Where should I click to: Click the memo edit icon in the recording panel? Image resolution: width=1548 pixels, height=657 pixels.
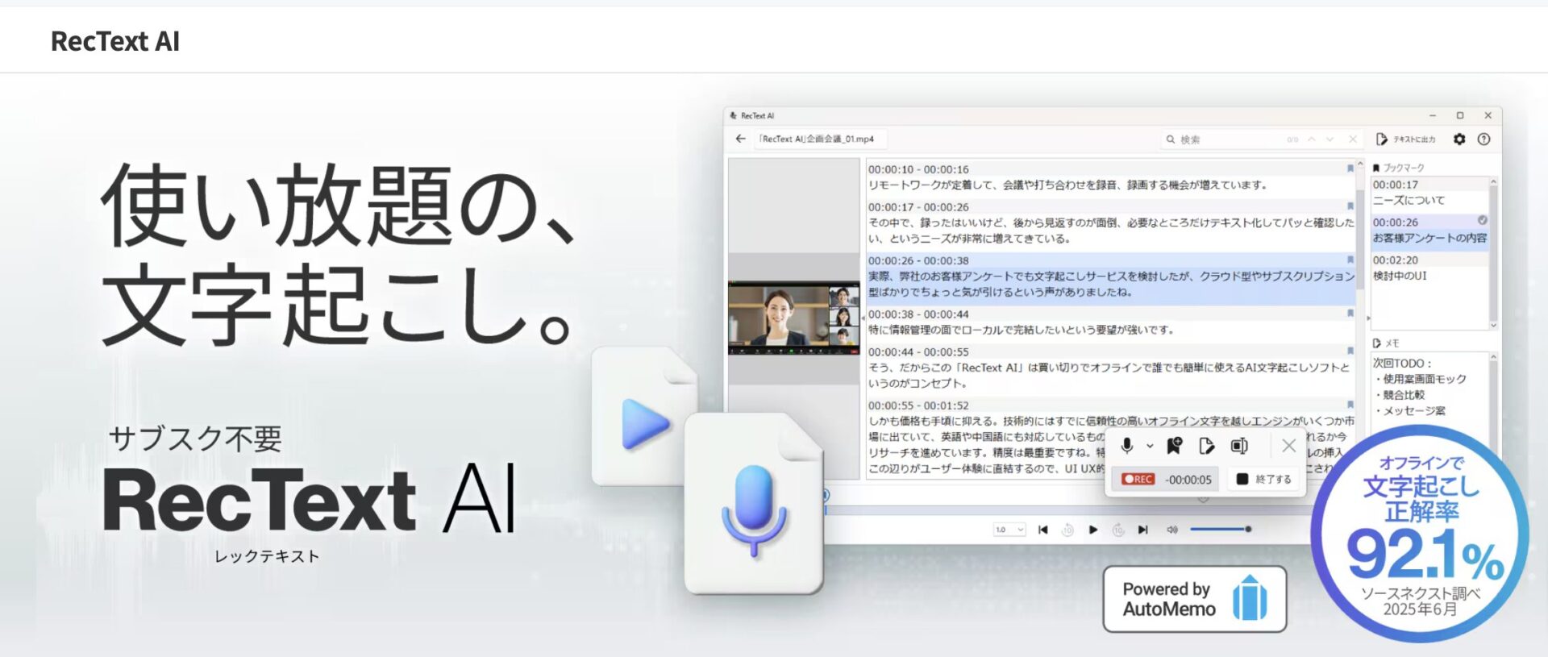coord(1206,445)
